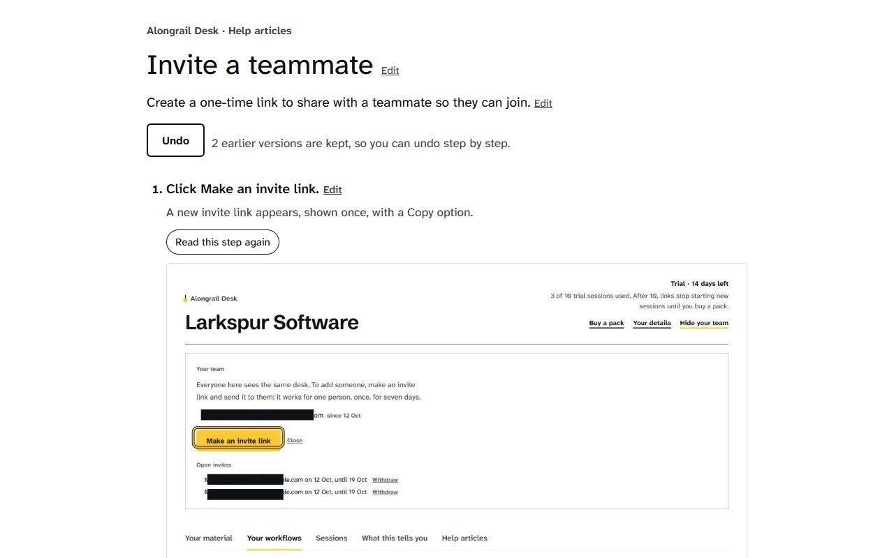Click 'Hide your team' link
The width and height of the screenshot is (894, 558).
(x=704, y=323)
